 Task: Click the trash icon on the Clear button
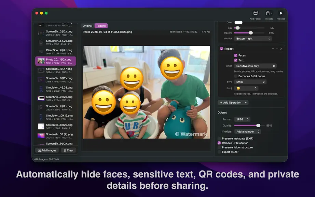coord(65,150)
